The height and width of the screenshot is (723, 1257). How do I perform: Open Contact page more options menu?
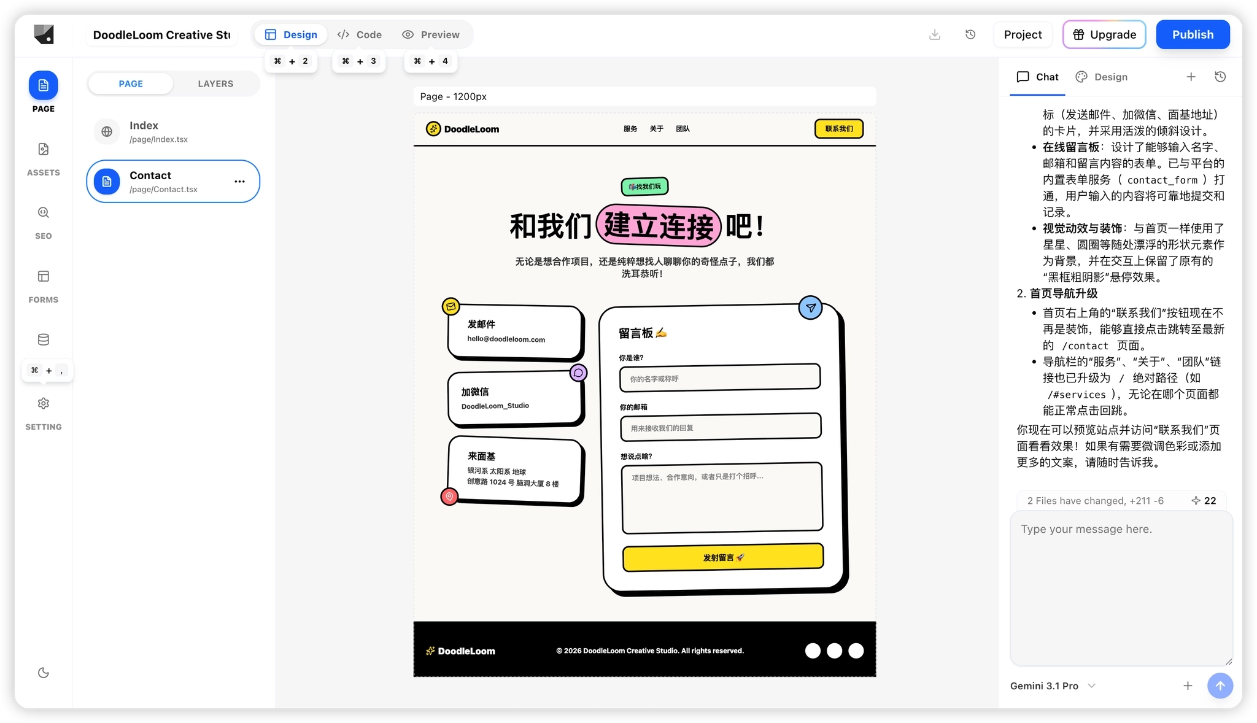tap(239, 181)
